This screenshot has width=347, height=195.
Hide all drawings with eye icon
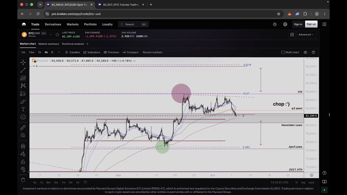tap(23, 169)
